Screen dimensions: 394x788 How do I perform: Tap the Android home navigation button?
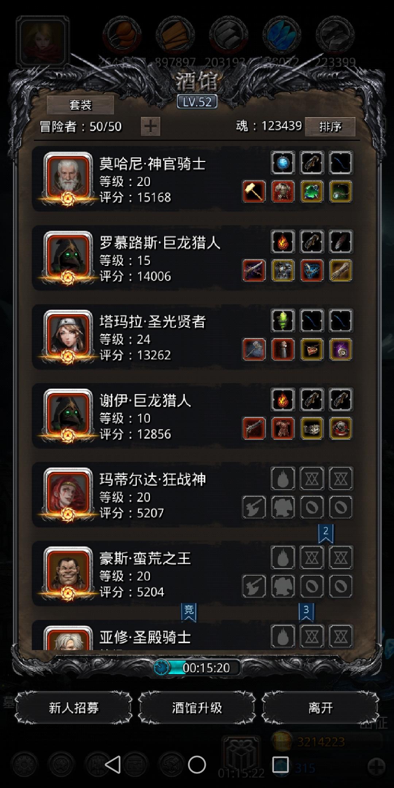[x=197, y=764]
